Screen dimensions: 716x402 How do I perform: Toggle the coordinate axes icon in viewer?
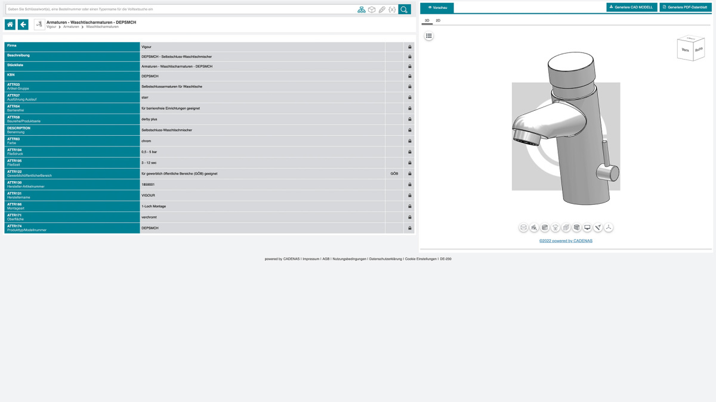609,228
